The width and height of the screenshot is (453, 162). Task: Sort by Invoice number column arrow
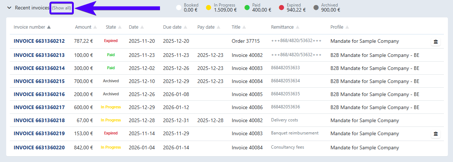click(x=49, y=27)
